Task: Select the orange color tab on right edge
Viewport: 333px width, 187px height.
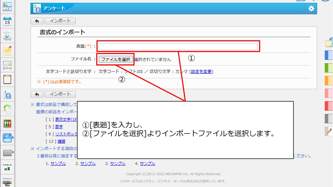Action: (x=329, y=81)
